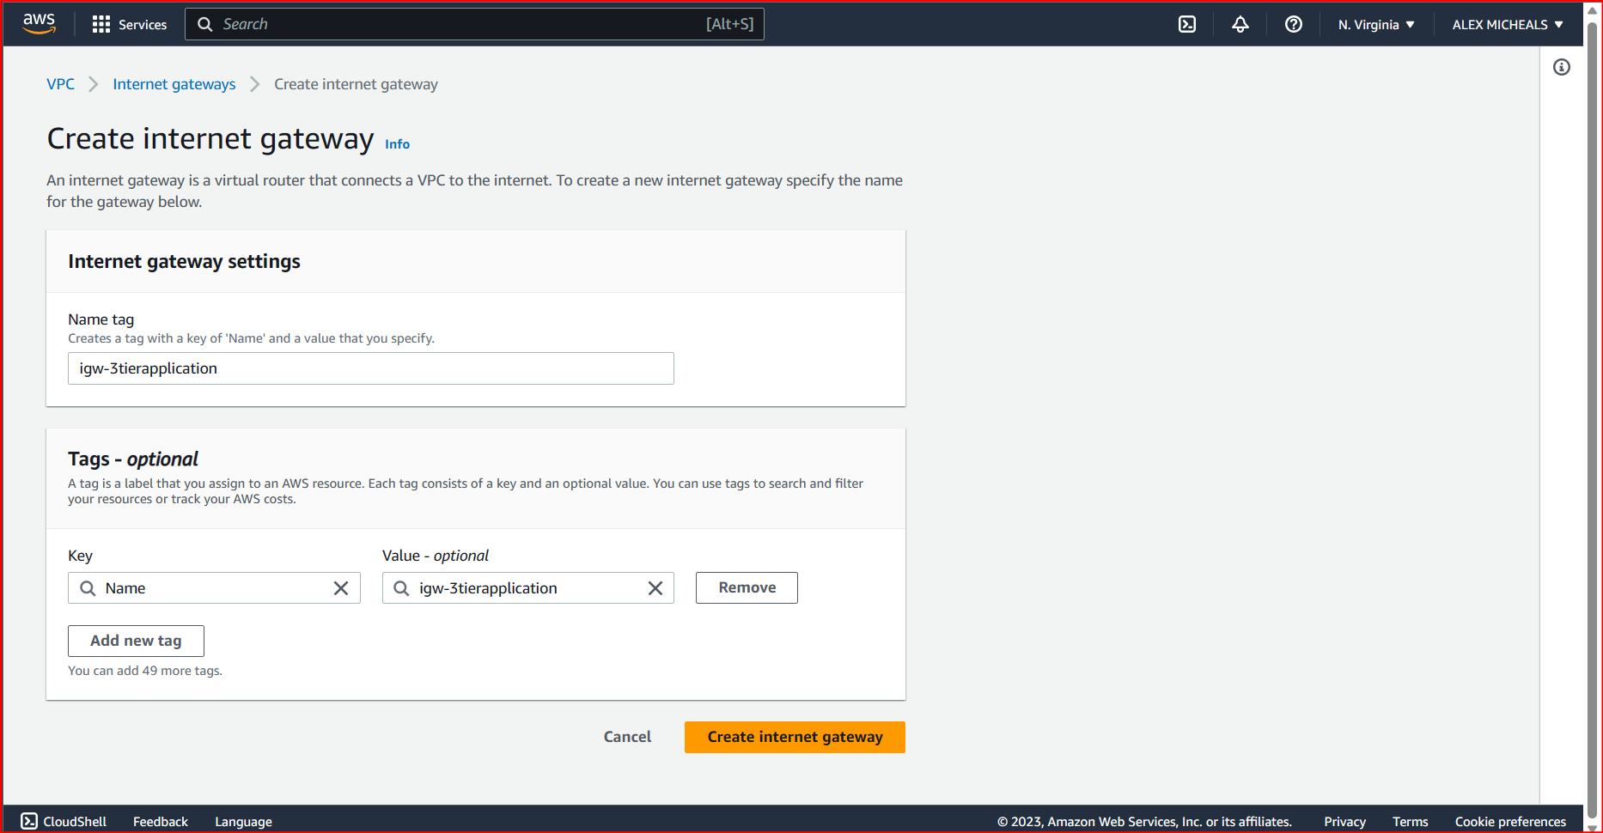The width and height of the screenshot is (1603, 833).
Task: Expand the ALEX MICHEALS account dropdown
Action: click(1508, 24)
